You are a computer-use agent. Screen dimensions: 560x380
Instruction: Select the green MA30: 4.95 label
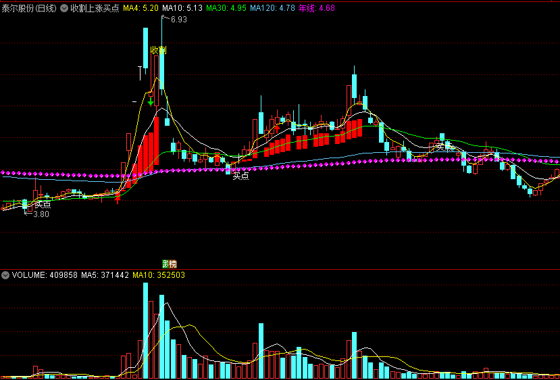(x=226, y=8)
